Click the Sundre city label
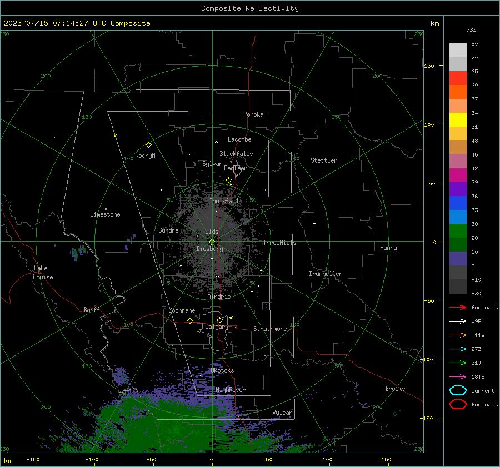Image resolution: width=500 pixels, height=467 pixels. 168,230
